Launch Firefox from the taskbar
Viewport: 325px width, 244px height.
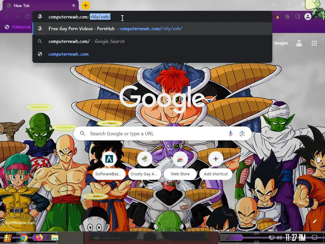[39, 238]
